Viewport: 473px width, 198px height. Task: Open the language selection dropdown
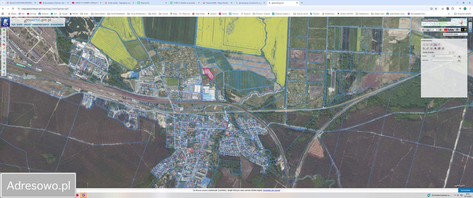coord(435,30)
